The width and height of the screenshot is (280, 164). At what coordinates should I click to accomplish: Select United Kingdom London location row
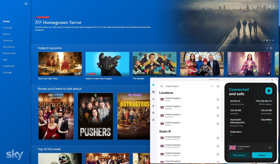pyautogui.click(x=190, y=99)
